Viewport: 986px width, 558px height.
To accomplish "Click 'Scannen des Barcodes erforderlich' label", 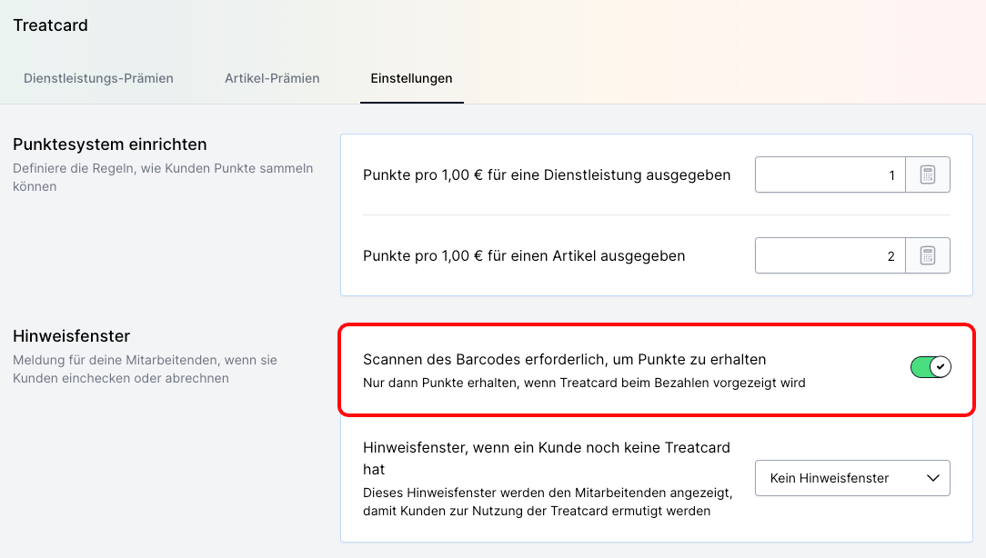I will pyautogui.click(x=564, y=360).
